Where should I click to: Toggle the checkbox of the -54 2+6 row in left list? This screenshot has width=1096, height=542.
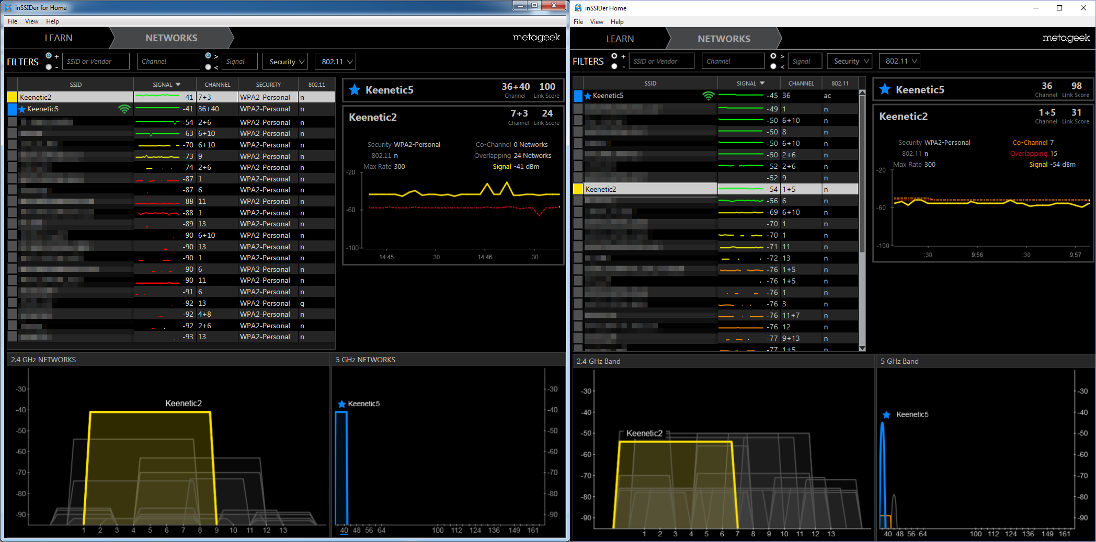click(x=12, y=122)
